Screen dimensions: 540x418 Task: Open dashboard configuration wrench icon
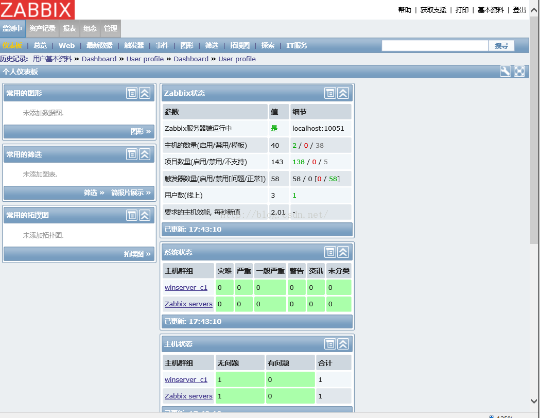(505, 71)
